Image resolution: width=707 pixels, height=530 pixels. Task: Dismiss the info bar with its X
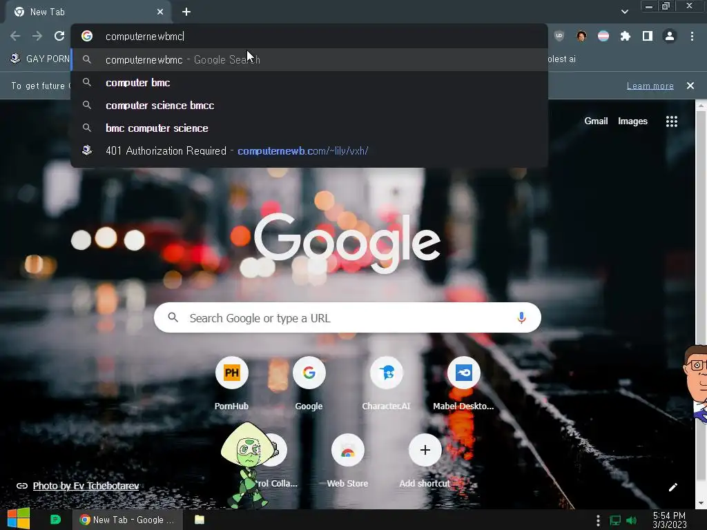point(690,86)
